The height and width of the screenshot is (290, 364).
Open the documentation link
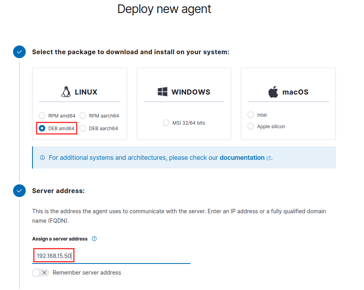click(242, 158)
